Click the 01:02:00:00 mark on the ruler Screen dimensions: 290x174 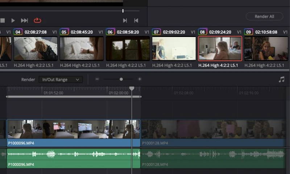[x=119, y=93]
